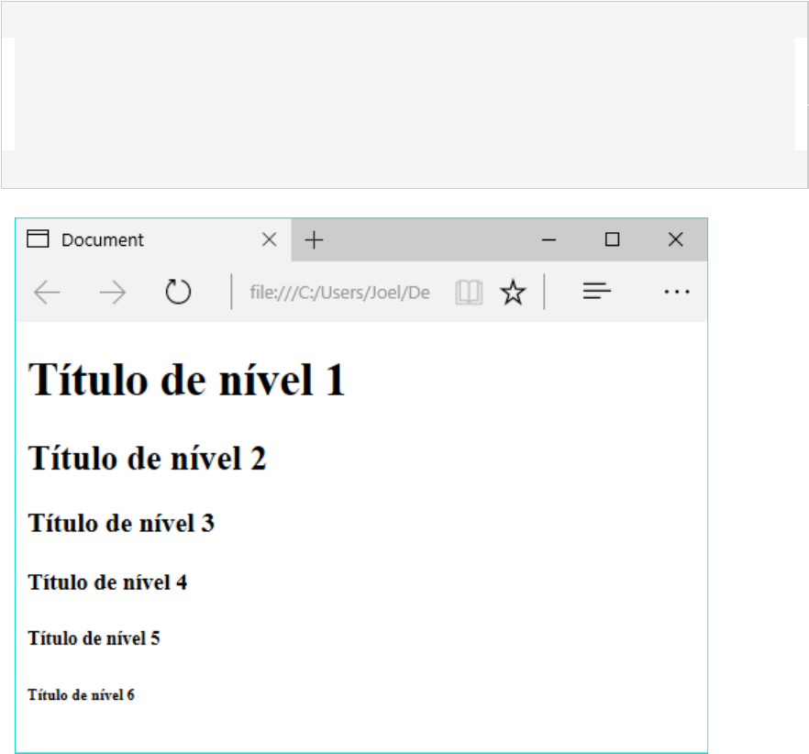
Task: Select the heading Título de nível 5
Action: tap(94, 638)
